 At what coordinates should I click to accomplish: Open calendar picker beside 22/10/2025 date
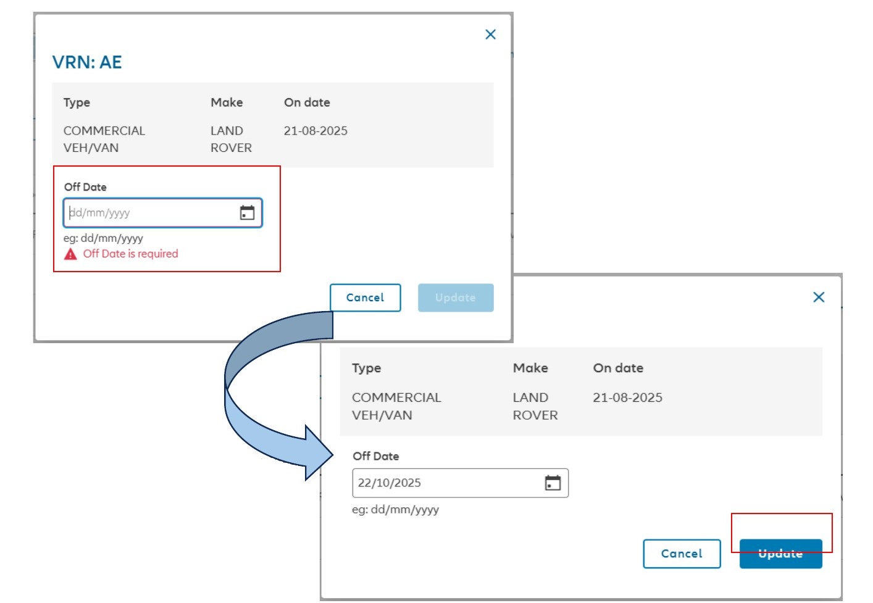tap(553, 483)
